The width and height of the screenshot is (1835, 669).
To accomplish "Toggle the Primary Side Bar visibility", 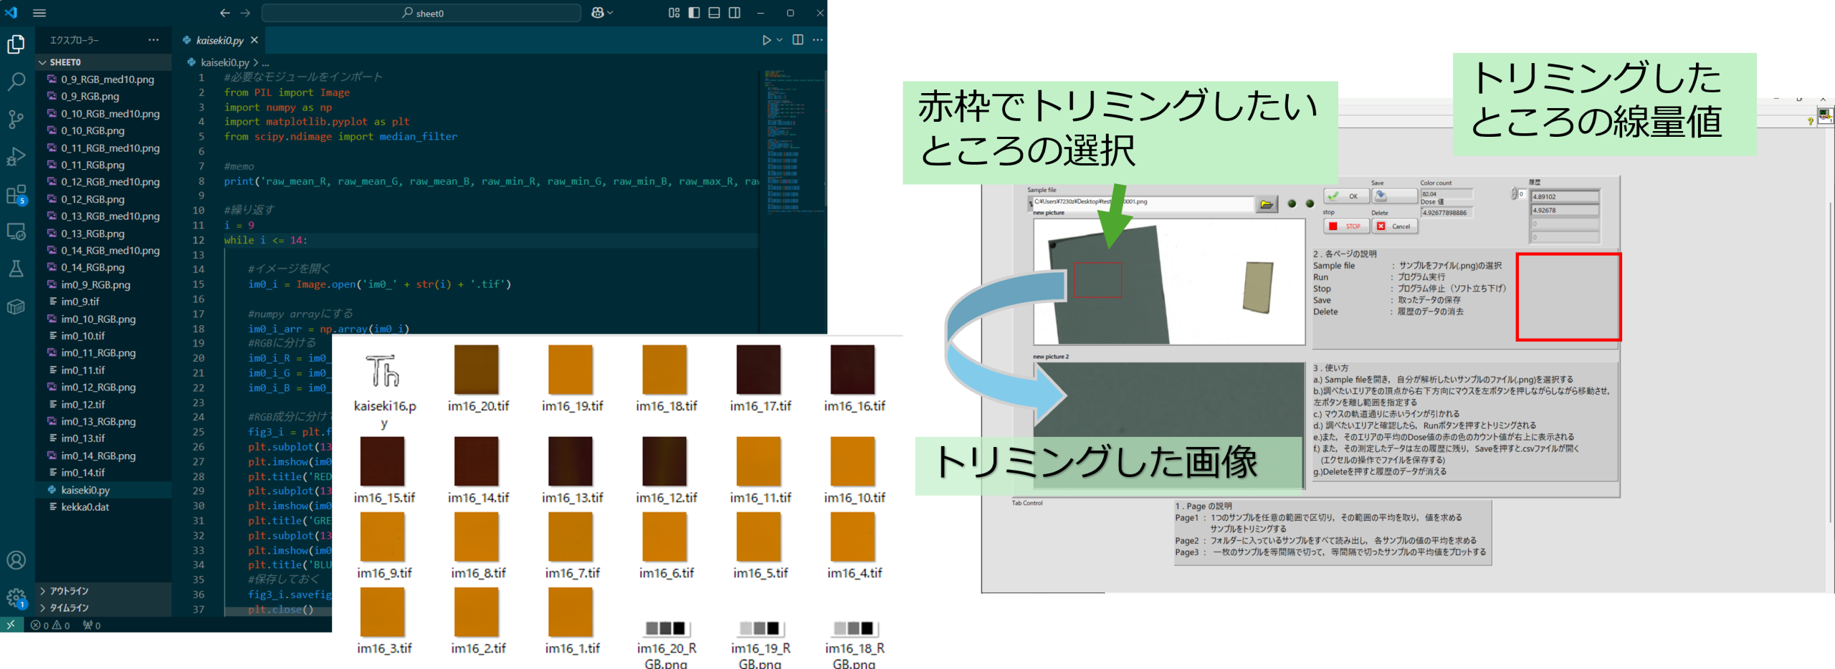I will (x=693, y=13).
